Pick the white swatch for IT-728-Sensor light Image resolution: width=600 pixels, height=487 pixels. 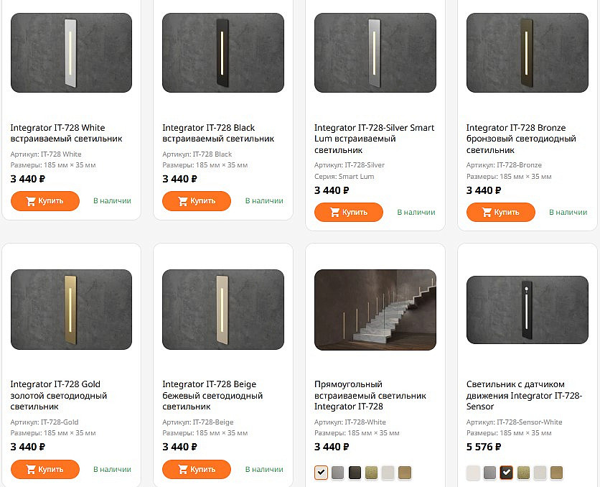coord(473,473)
